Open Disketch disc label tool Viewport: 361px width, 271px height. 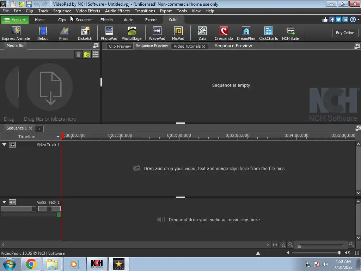[85, 34]
